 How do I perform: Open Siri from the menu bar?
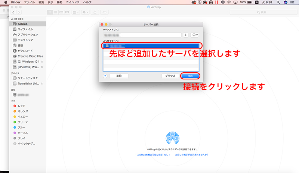[286, 2]
